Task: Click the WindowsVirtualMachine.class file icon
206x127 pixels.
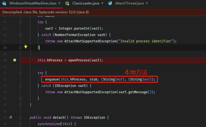Action: point(4,3)
